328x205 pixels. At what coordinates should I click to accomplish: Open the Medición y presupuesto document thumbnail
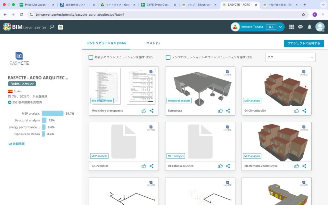[124, 86]
